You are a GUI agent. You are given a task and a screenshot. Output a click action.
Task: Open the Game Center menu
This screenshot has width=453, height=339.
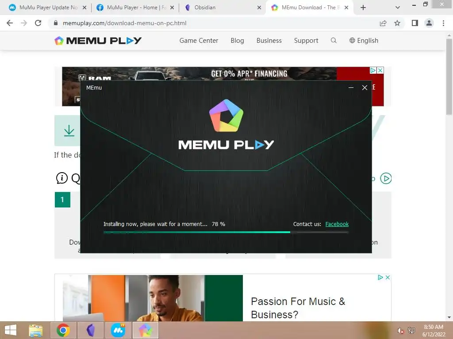coord(199,41)
